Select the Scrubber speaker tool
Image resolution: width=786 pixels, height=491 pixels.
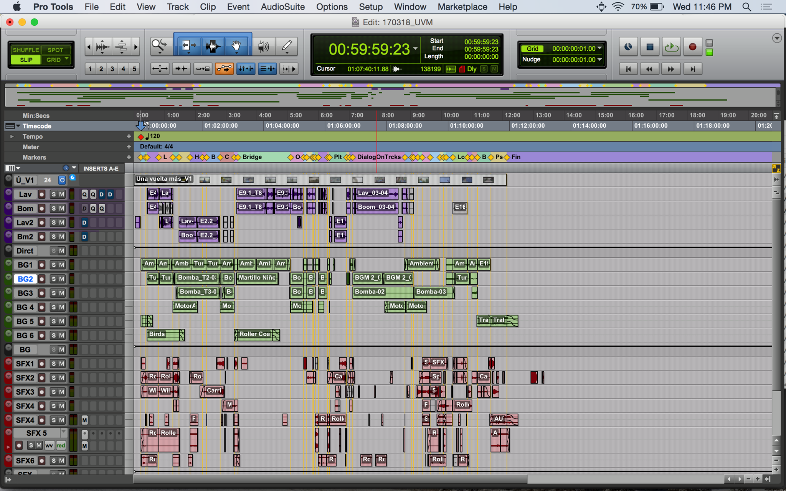coord(263,46)
